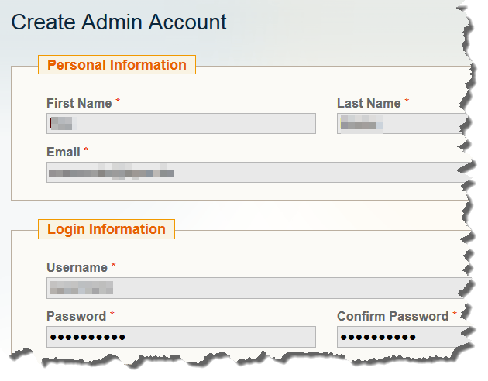
Task: Click the Confirm Password field
Action: pos(399,337)
